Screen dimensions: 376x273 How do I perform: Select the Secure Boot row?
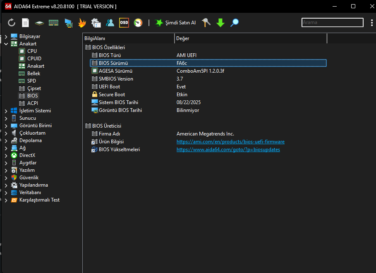pos(208,94)
